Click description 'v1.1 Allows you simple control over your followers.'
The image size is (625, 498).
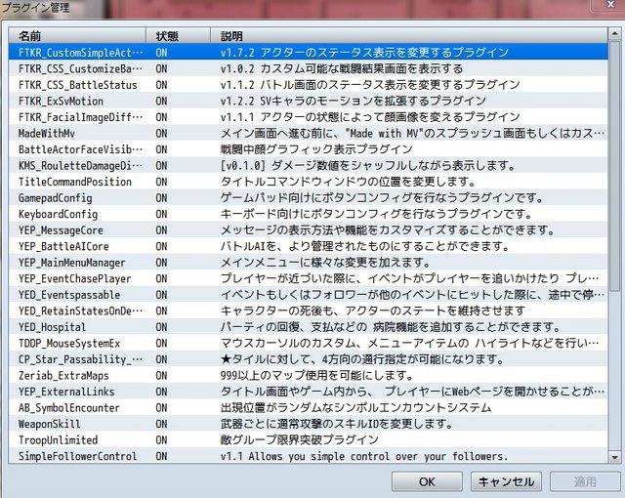(364, 456)
